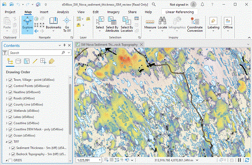Open the map scale dropdown
This screenshot has height=165, width=252.
(100, 160)
